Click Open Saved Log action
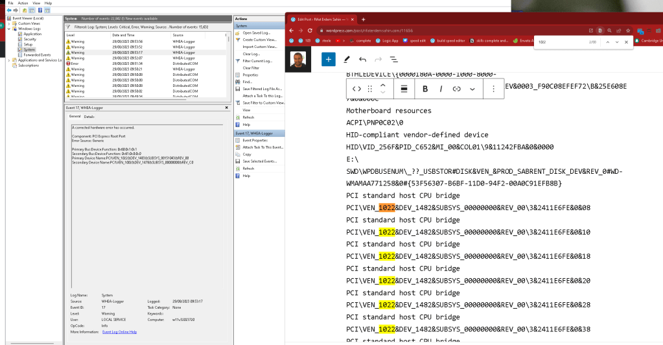Screen dimensions: 663x345 click(256, 32)
